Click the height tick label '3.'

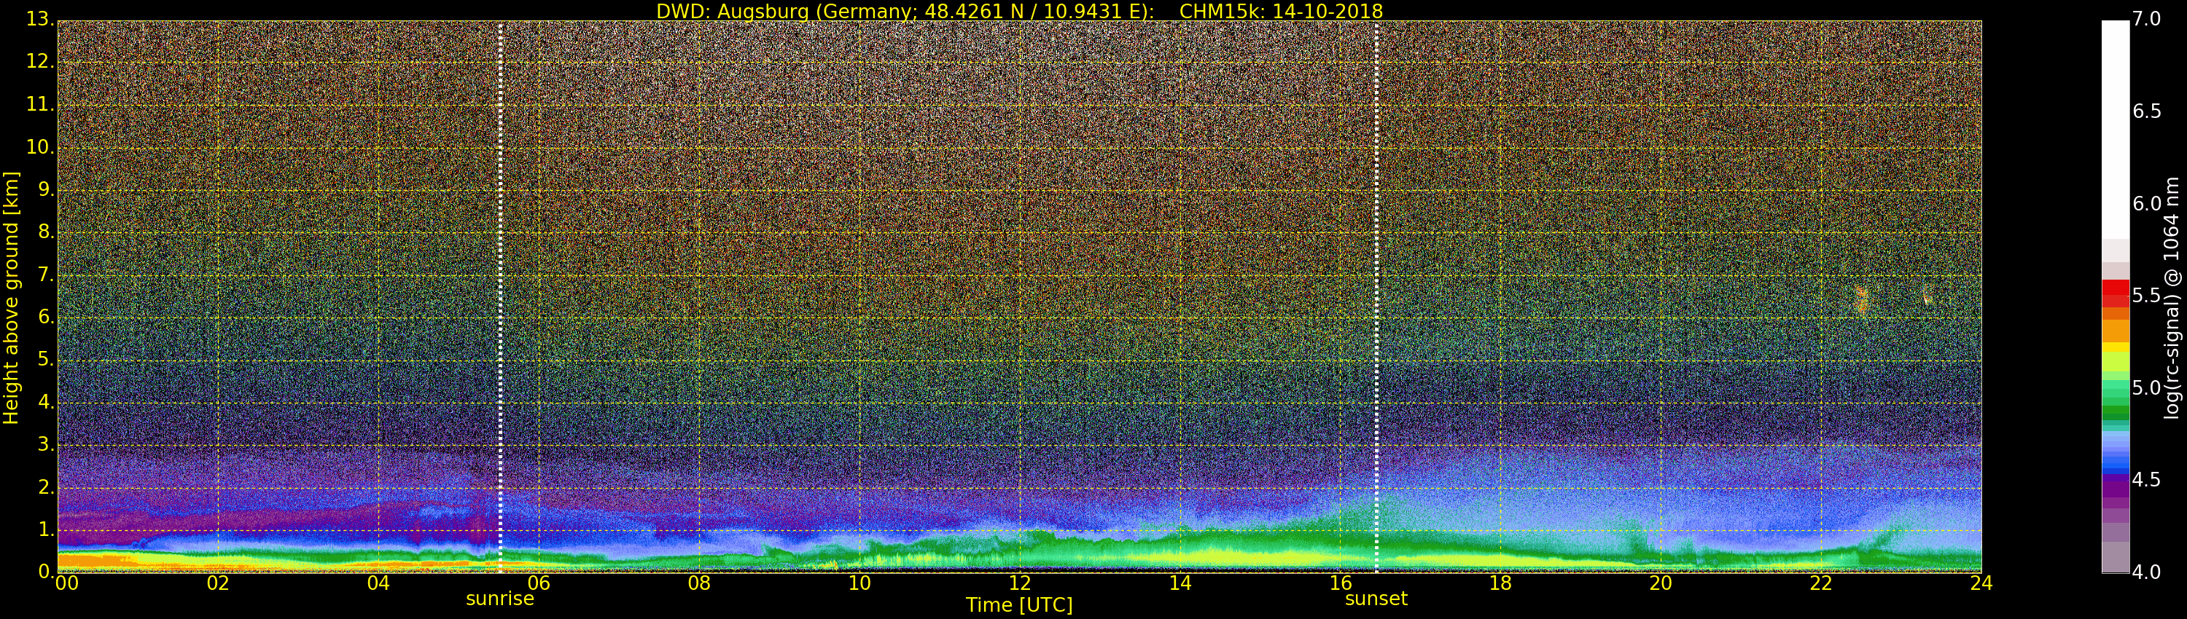click(x=46, y=444)
